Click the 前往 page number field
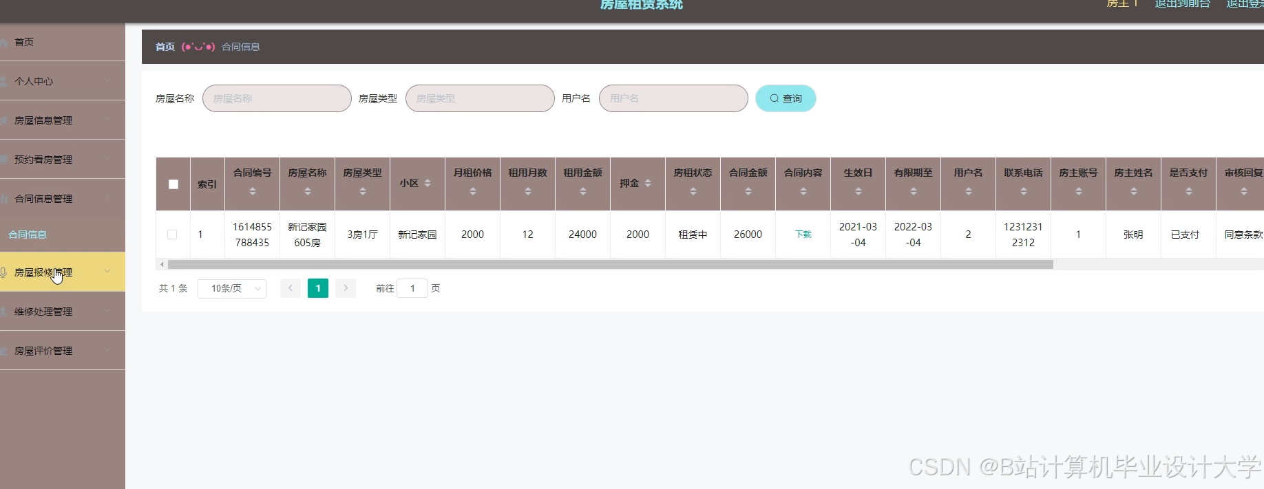This screenshot has height=489, width=1264. [x=412, y=288]
